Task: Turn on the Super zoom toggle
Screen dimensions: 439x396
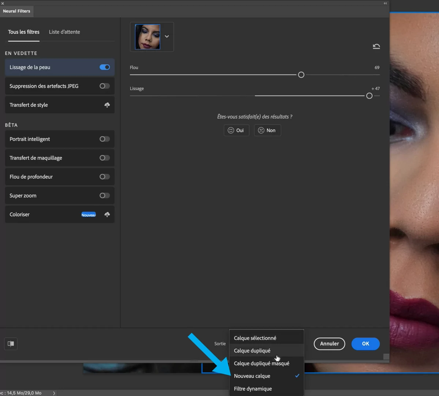Action: pyautogui.click(x=105, y=196)
